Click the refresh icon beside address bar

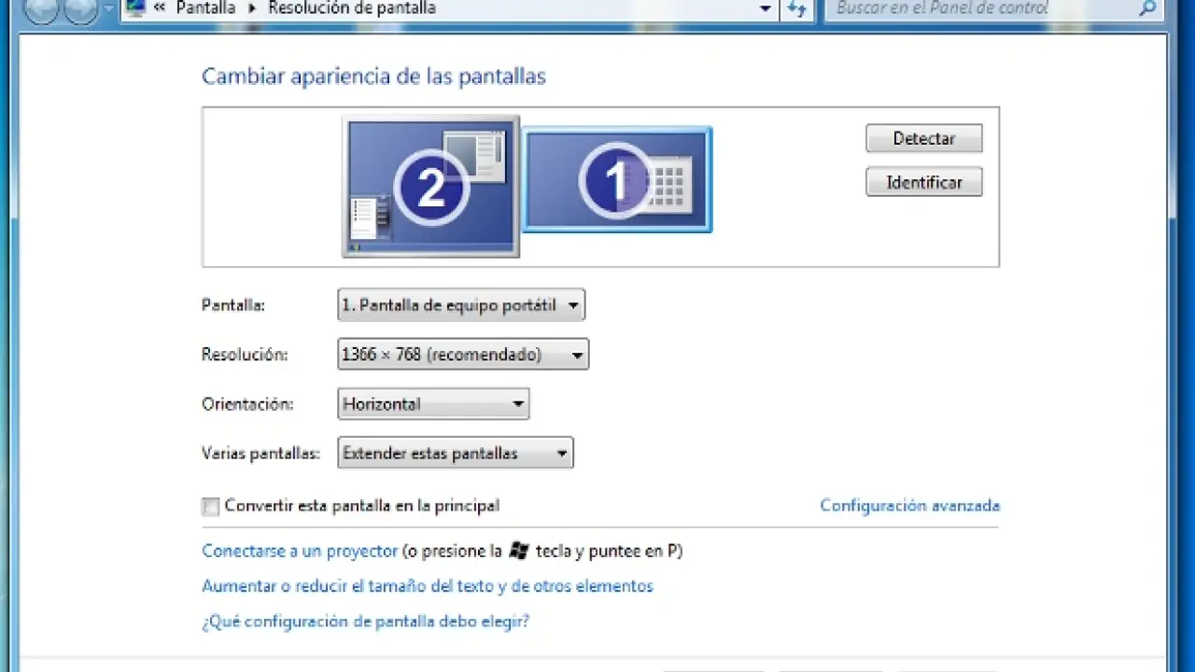[796, 8]
